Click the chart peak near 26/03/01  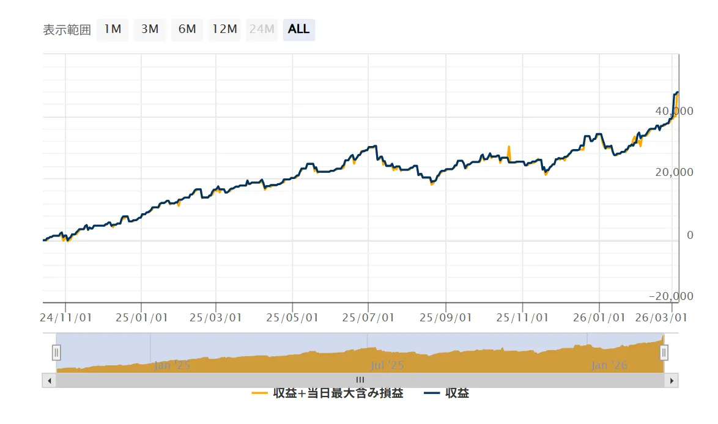676,93
